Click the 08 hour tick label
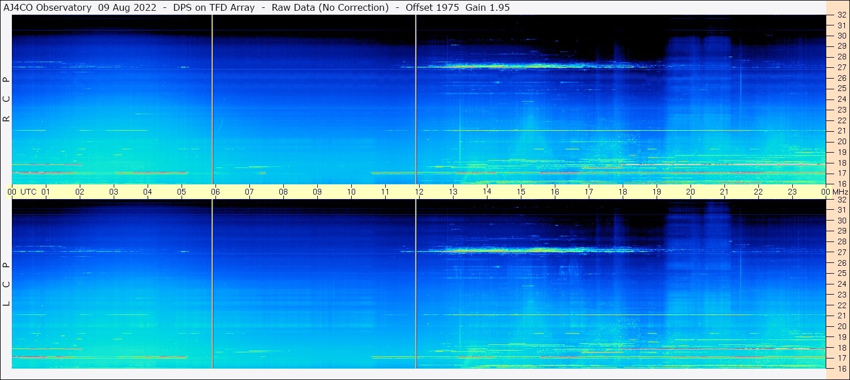 click(283, 192)
